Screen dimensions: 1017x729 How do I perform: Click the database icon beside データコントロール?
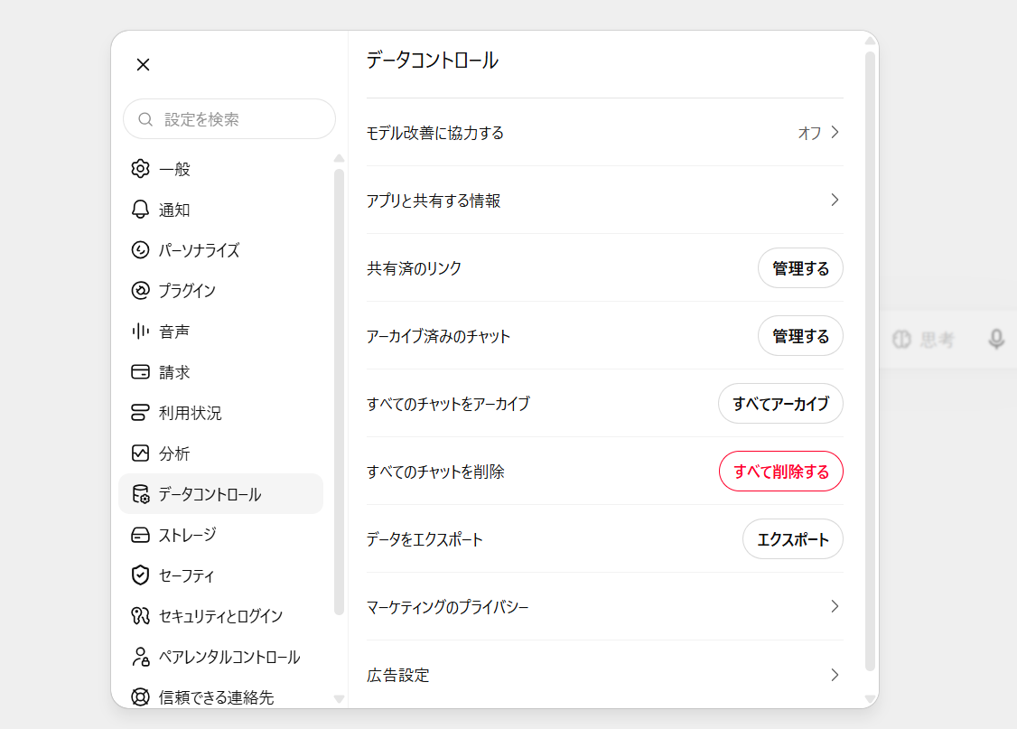click(x=140, y=494)
